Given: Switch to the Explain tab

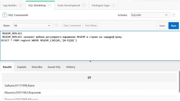Looking at the screenshot, I should tap(22, 67).
